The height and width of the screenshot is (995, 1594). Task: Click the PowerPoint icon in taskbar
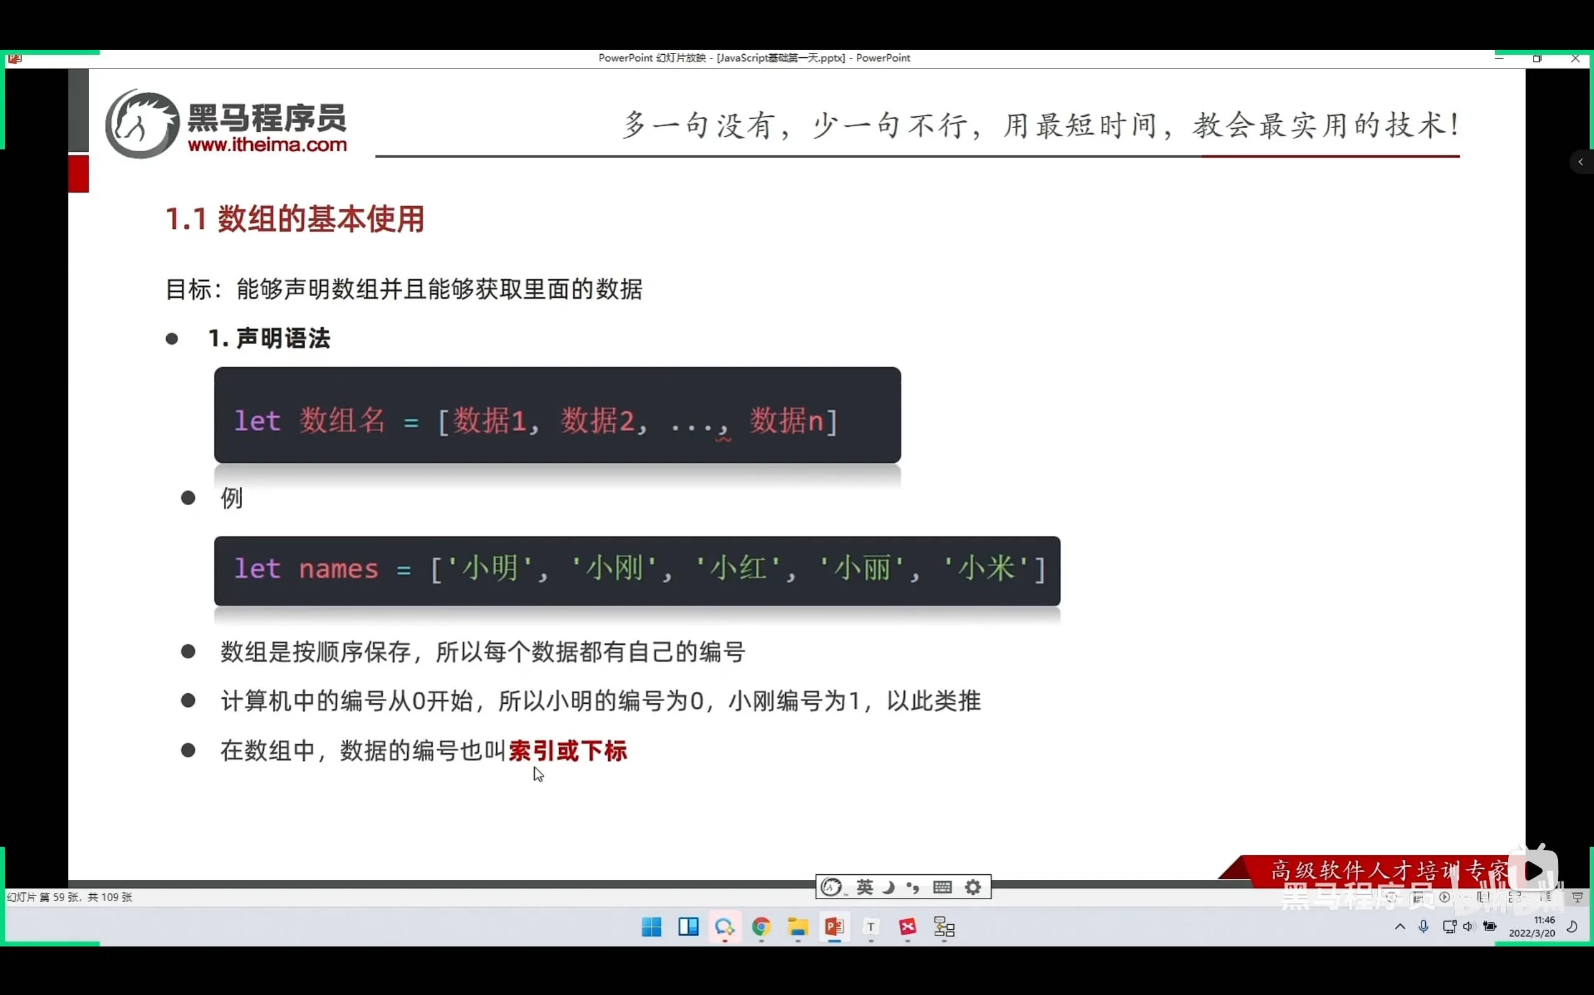tap(834, 927)
